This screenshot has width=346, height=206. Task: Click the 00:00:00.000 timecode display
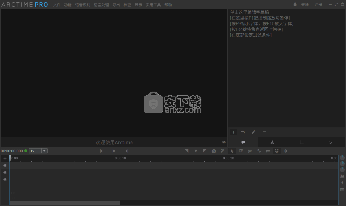(x=12, y=151)
